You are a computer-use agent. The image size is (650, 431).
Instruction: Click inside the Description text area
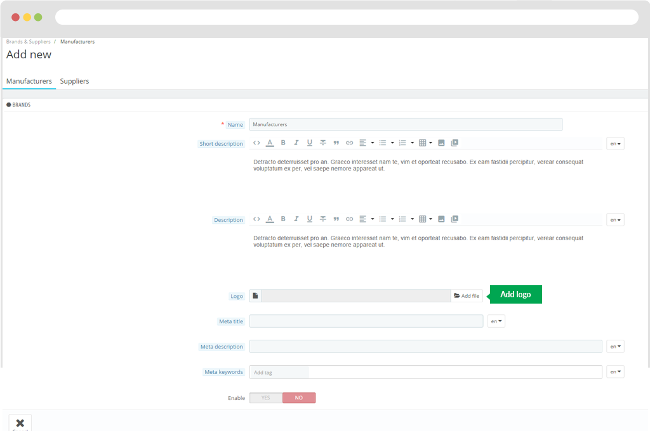[426, 255]
